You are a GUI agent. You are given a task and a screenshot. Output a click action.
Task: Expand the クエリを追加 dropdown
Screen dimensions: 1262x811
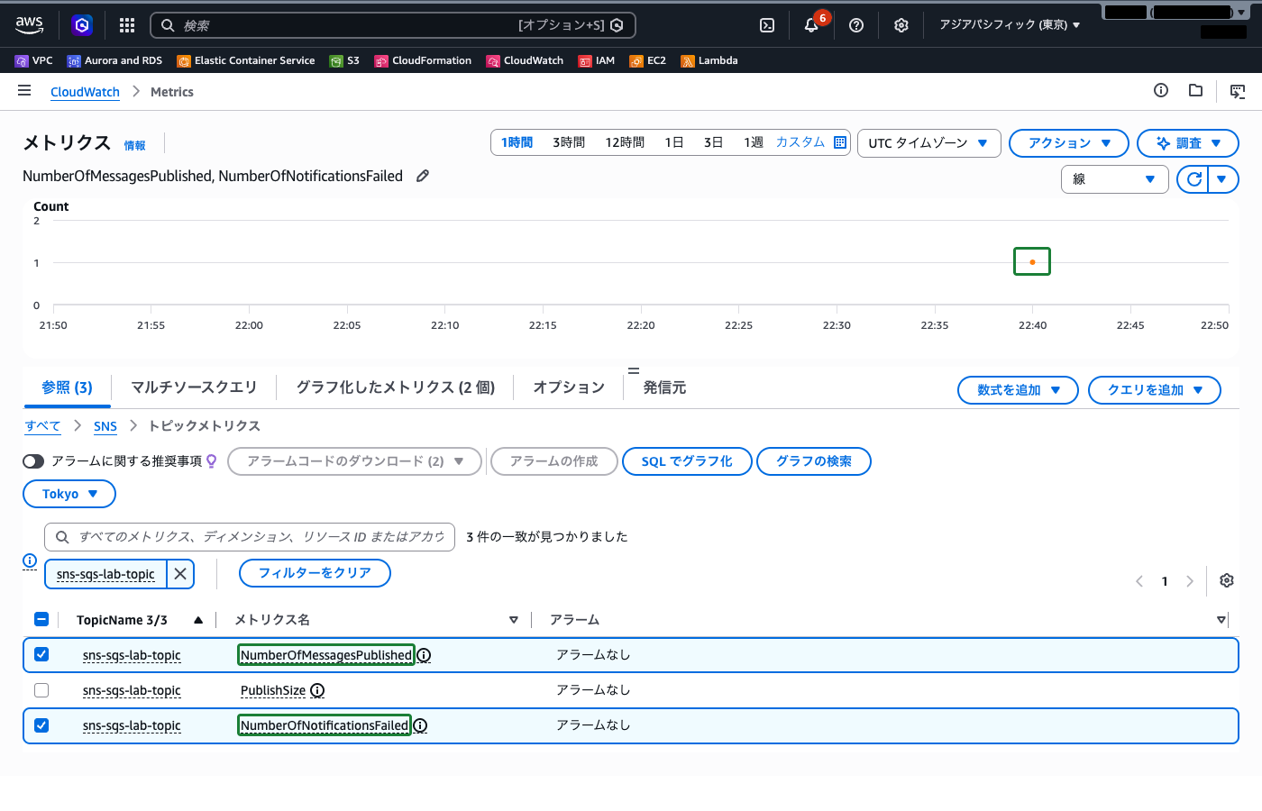[1155, 390]
